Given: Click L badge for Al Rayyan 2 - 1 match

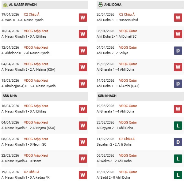Looking at the screenshot, I should pos(178,125).
